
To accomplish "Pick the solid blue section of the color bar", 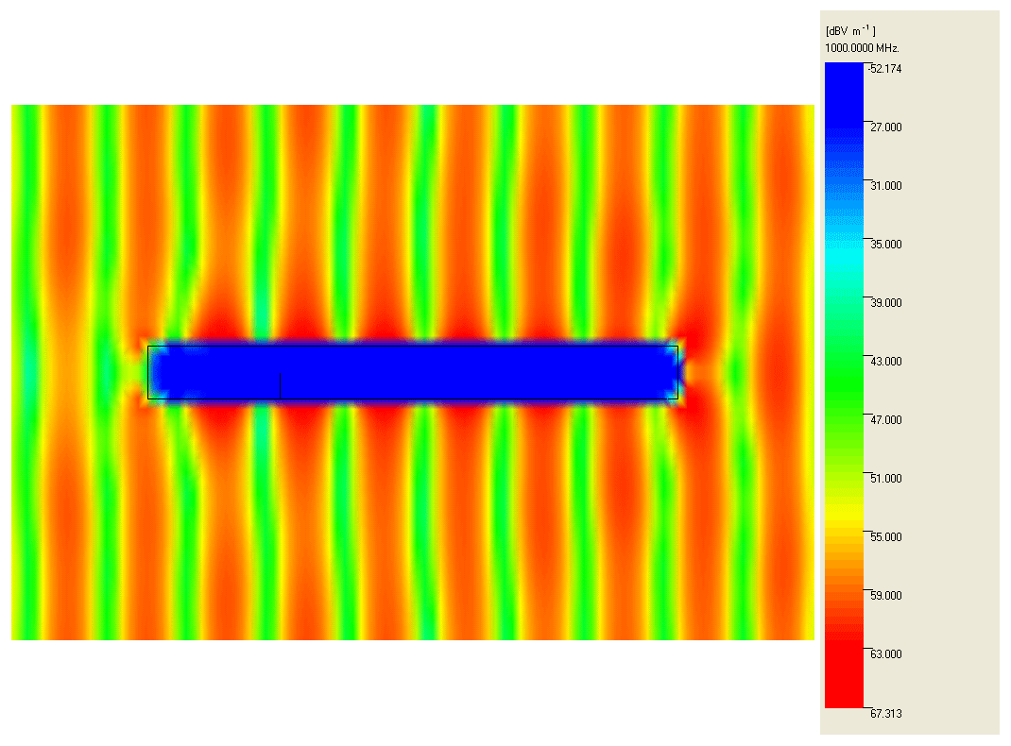I will tap(844, 94).
